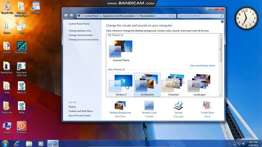Open the Windows Media Player desktop icon
Viewport: 262px width, 147px height.
click(x=21, y=9)
